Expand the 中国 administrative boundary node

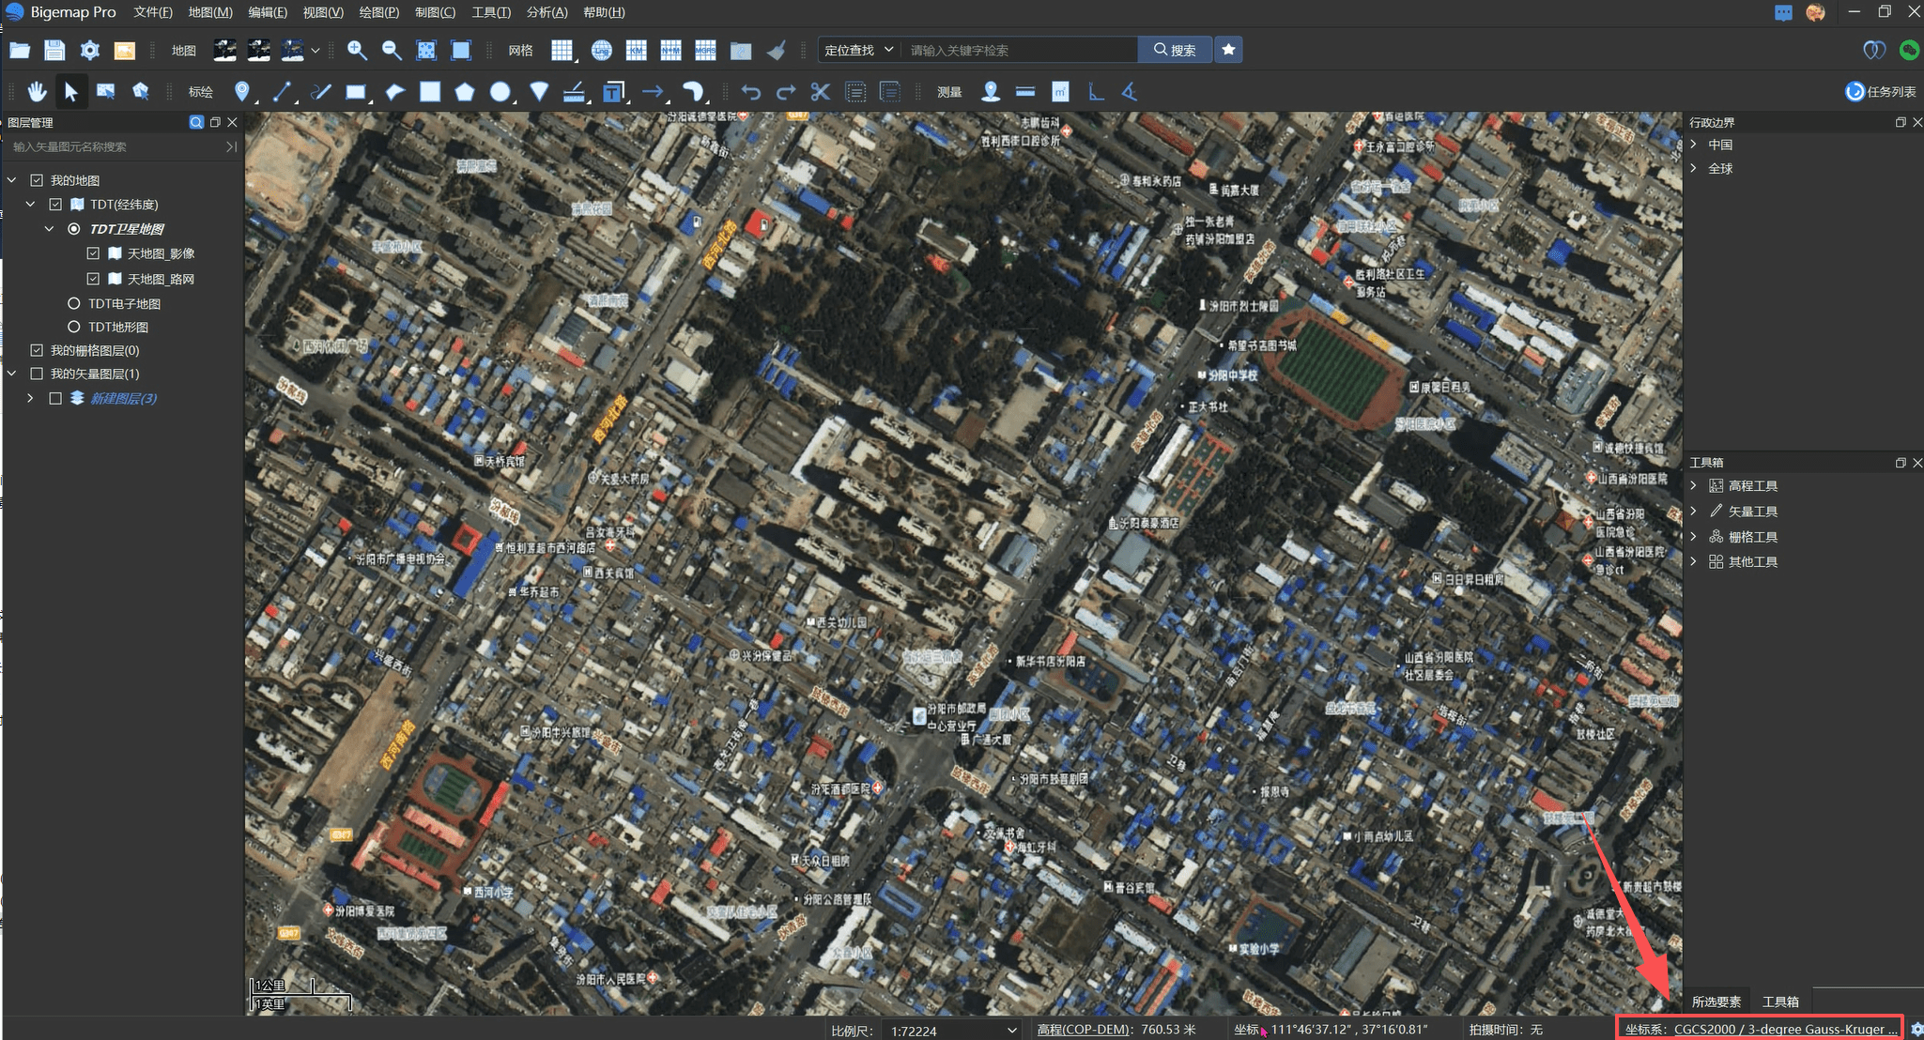point(1694,145)
